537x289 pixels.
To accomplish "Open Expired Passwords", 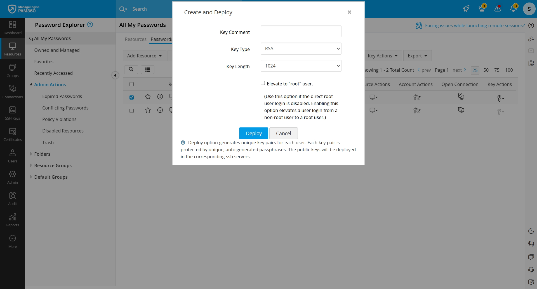I will click(62, 96).
